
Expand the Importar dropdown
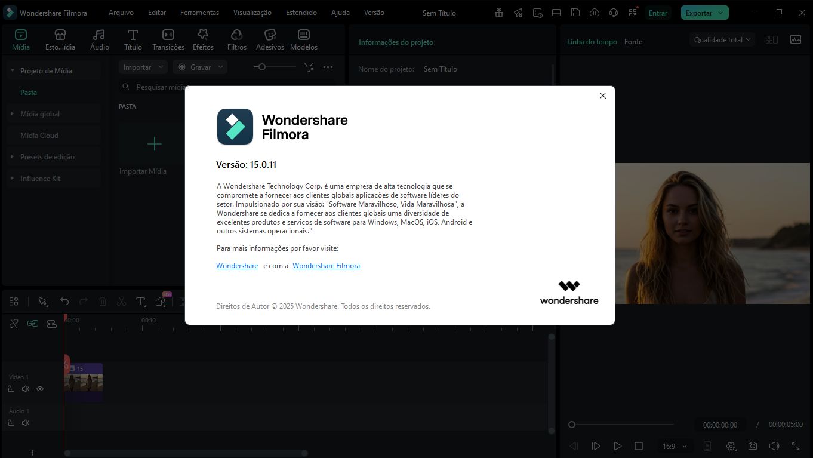pos(143,67)
